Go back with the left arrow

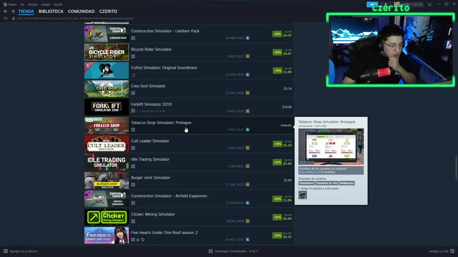tap(5, 11)
